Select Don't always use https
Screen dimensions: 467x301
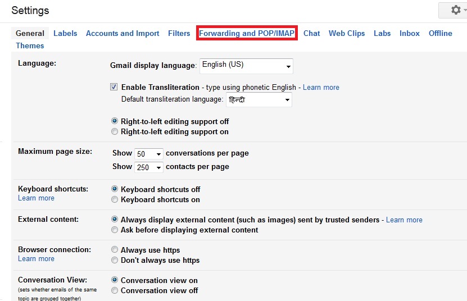(115, 260)
